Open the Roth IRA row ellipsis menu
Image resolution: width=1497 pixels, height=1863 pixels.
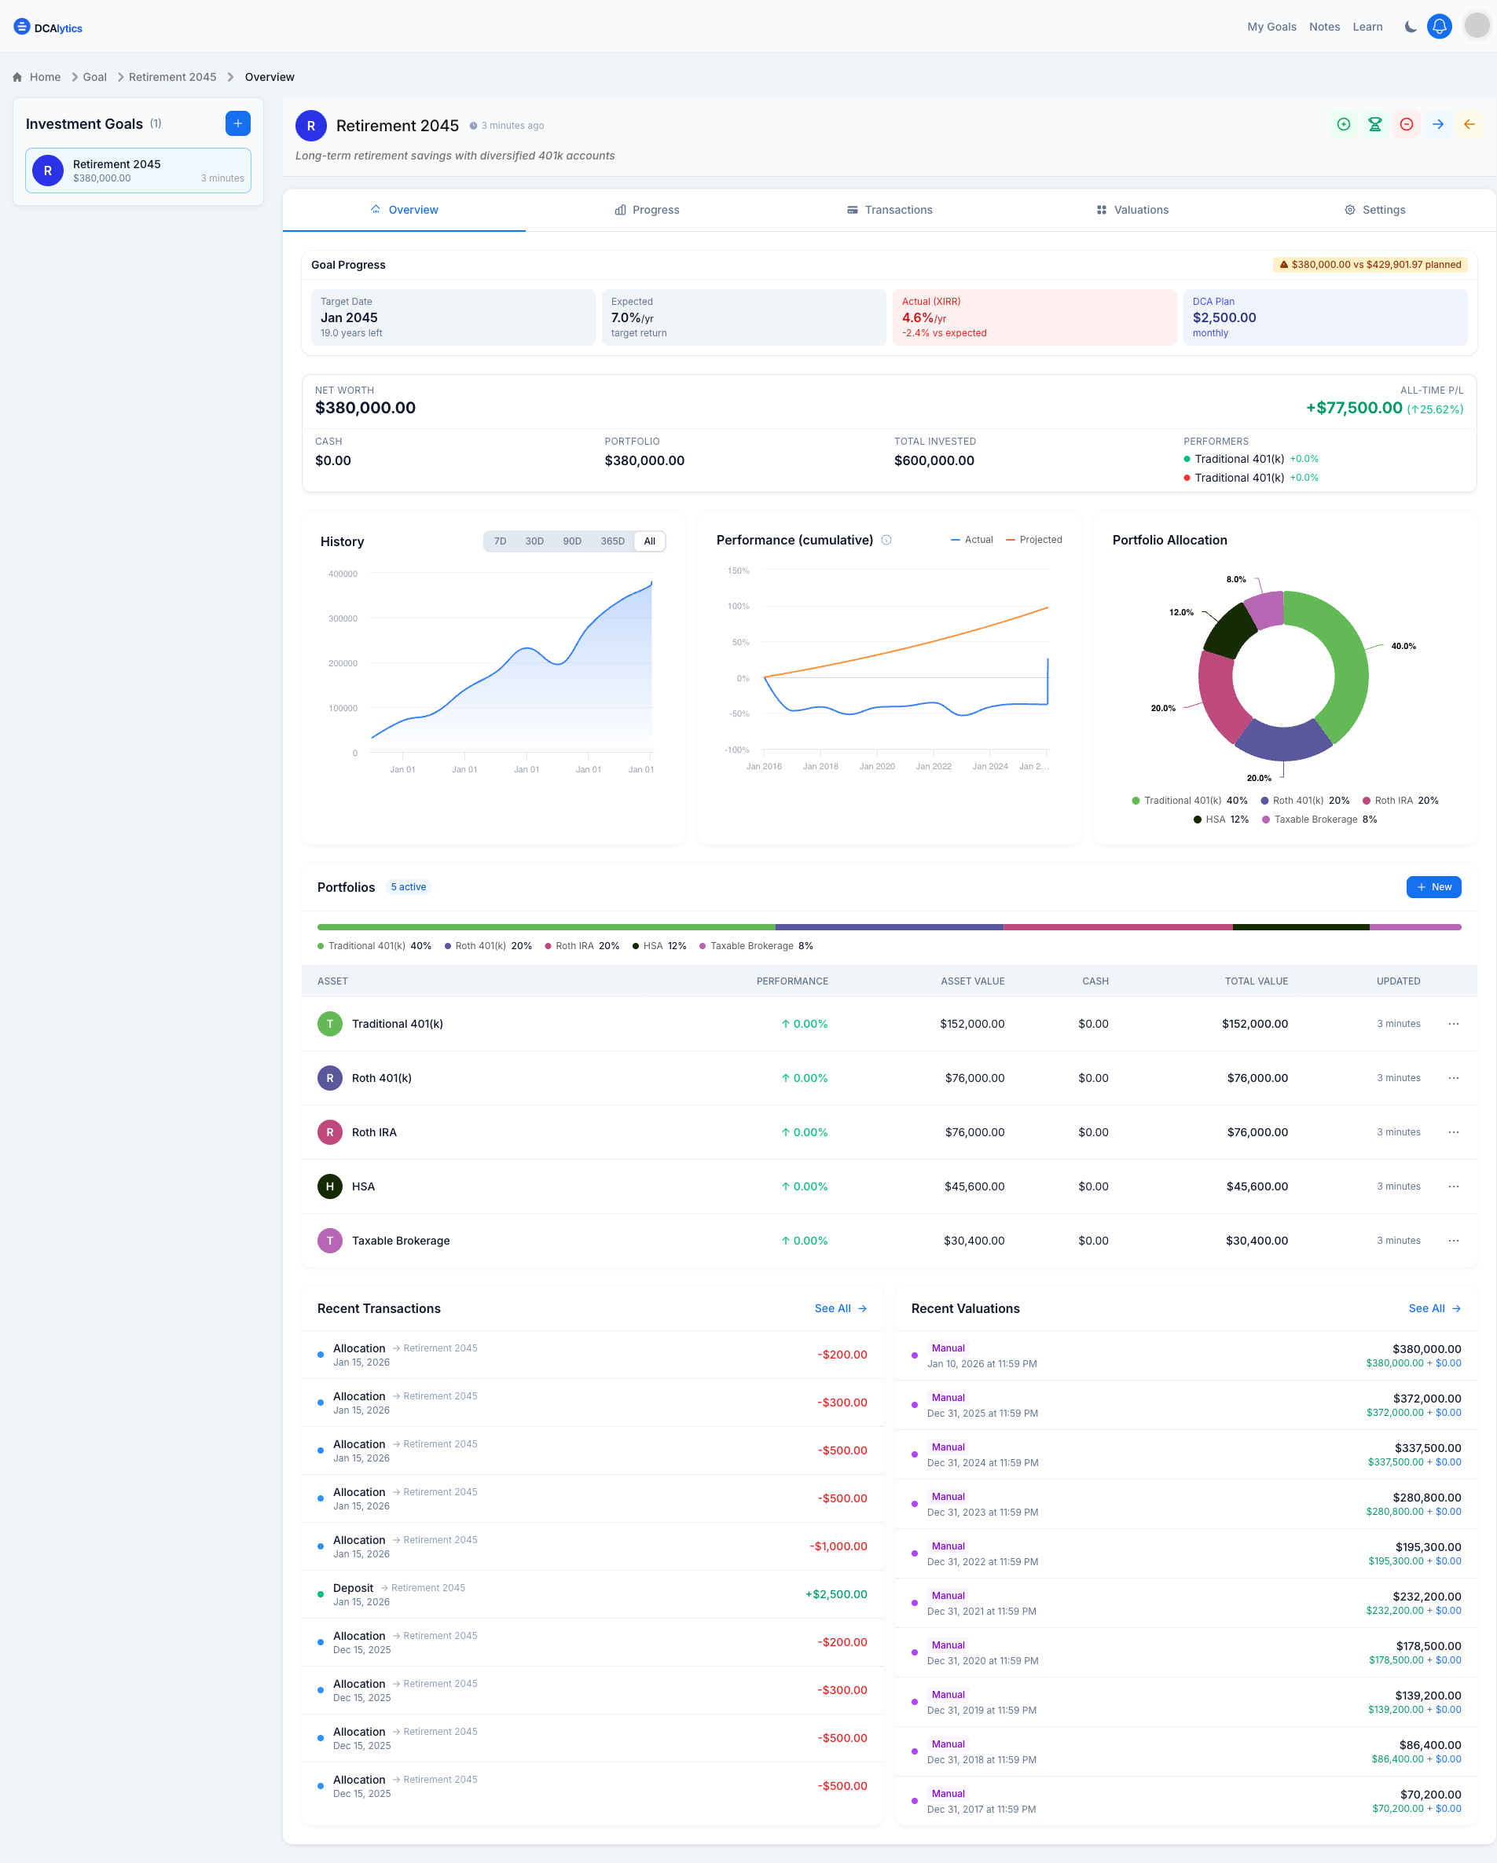[x=1454, y=1132]
